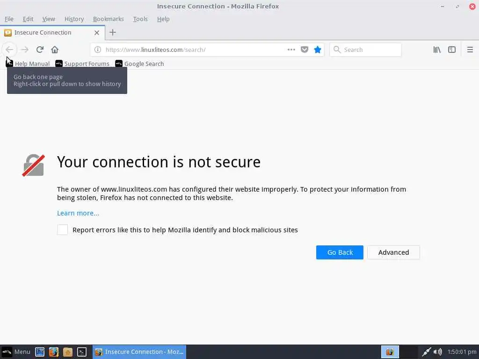Open the Edit menu
Screen dimensions: 479x359
click(x=28, y=19)
